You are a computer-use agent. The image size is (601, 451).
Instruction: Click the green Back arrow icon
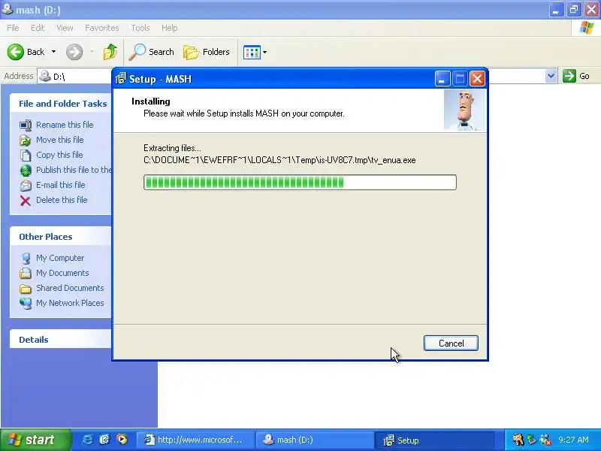pyautogui.click(x=15, y=52)
